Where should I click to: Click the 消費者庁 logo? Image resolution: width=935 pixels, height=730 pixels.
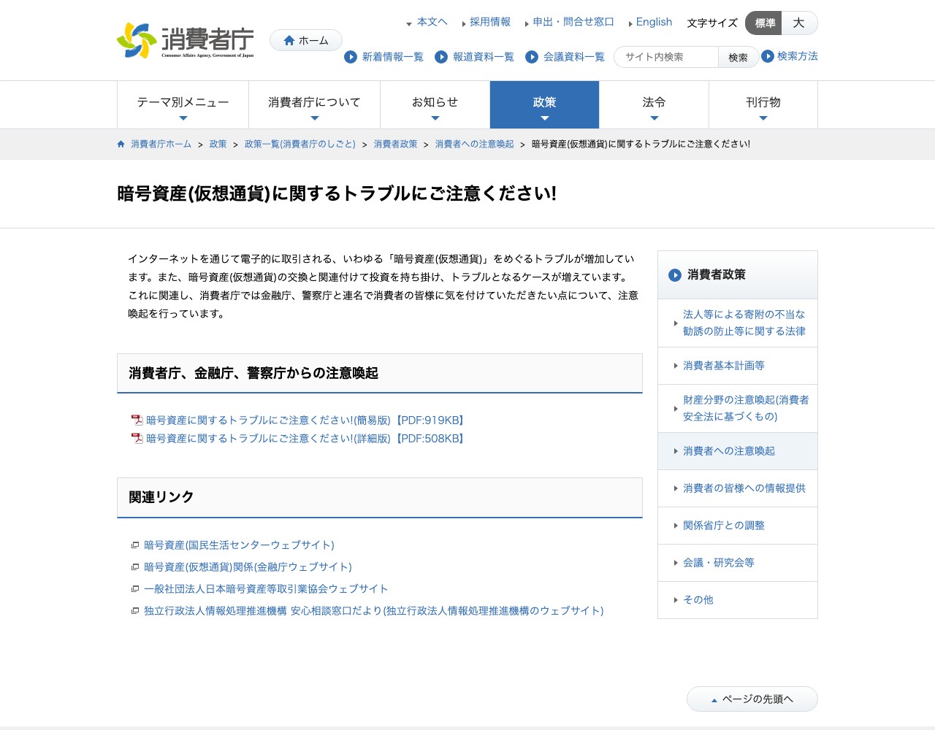coord(186,41)
